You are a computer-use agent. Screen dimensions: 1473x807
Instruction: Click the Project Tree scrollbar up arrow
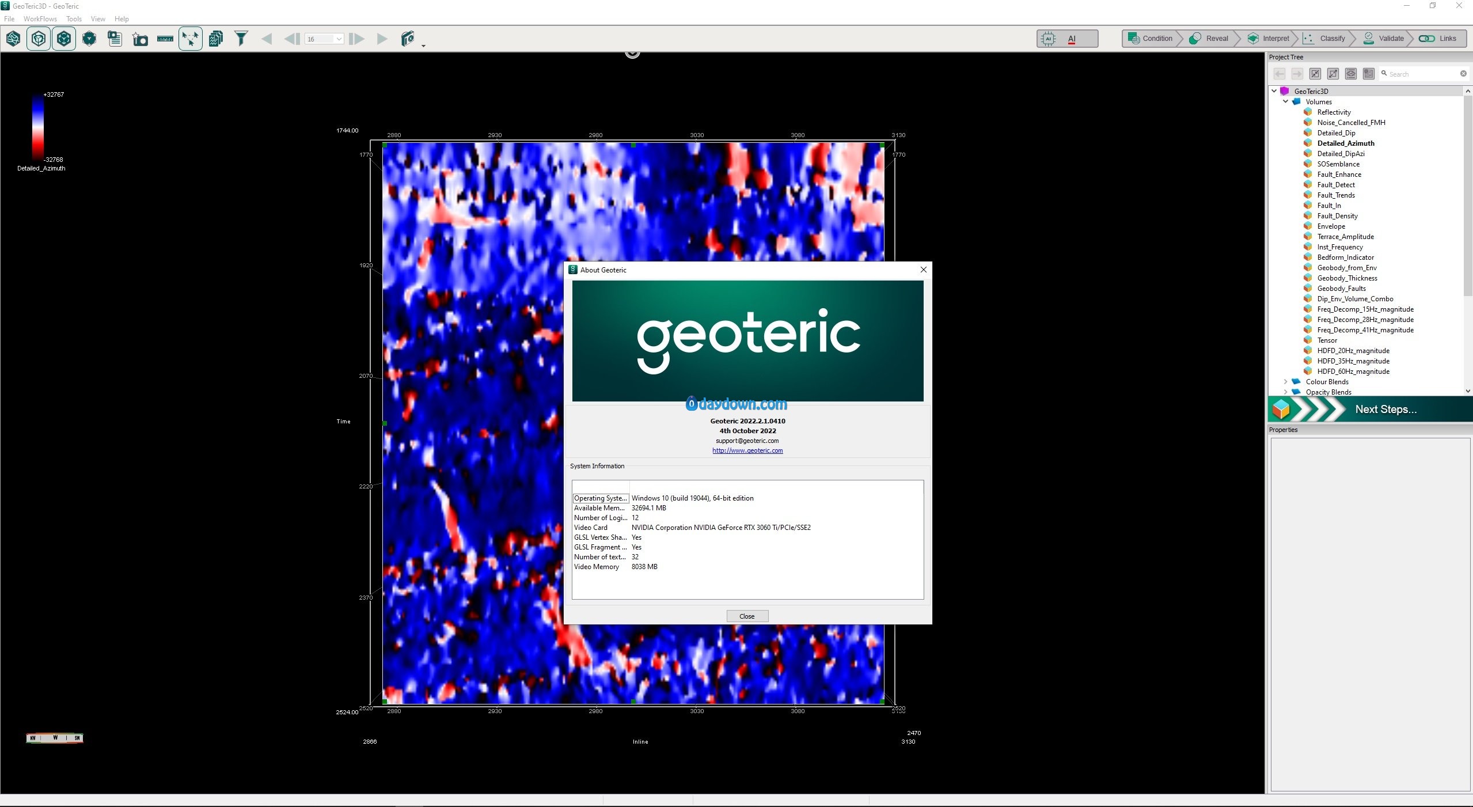(1468, 91)
